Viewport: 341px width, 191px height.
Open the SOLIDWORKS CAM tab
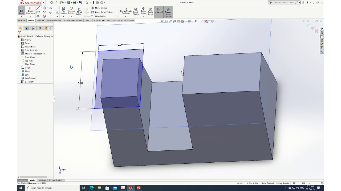[x=102, y=20]
